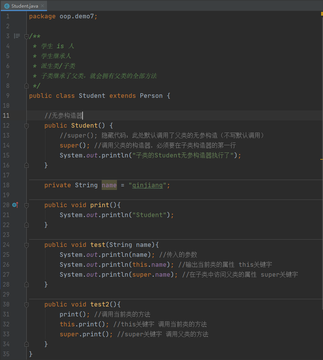323x360 pixels.
Task: Collapse the test(String name) method fold
Action: click(x=26, y=245)
